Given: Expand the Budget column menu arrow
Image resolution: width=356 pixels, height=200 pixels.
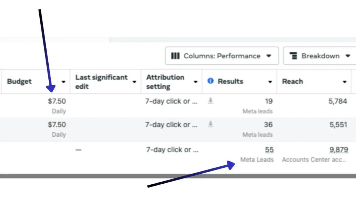Looking at the screenshot, I should click(63, 82).
